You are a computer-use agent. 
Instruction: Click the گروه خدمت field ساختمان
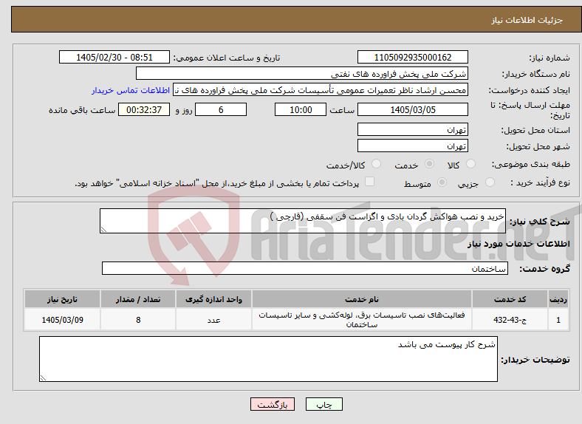[305, 268]
